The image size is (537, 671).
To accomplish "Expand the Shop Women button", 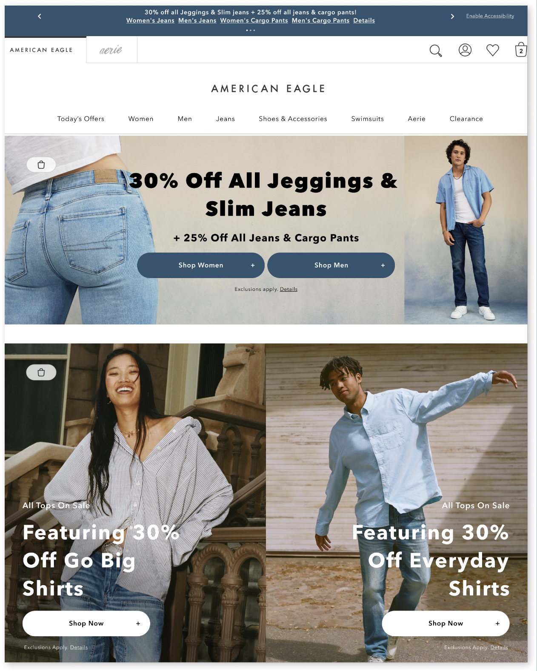I will [x=201, y=265].
